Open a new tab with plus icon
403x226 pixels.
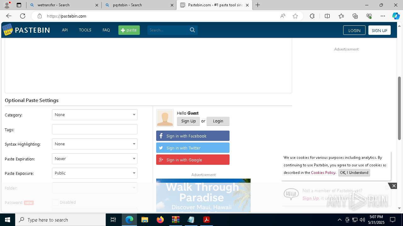(x=258, y=5)
